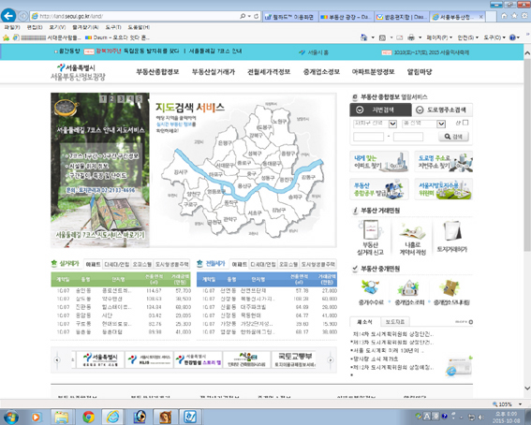Select 지번검색 tab
The width and height of the screenshot is (531, 425).
tap(380, 110)
